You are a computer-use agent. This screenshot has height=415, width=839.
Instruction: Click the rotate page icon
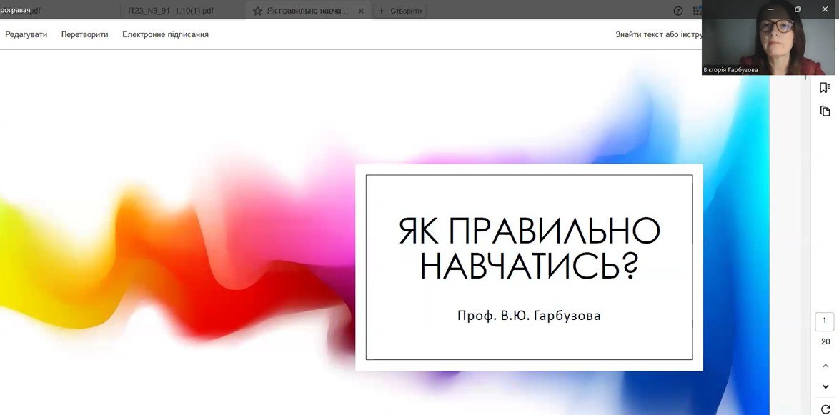[825, 409]
